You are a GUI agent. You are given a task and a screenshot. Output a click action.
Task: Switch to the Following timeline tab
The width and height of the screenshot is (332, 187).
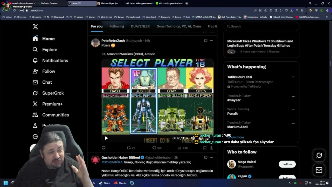point(117,26)
